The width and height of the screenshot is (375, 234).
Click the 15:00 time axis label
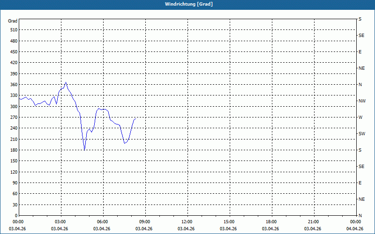[x=229, y=222]
